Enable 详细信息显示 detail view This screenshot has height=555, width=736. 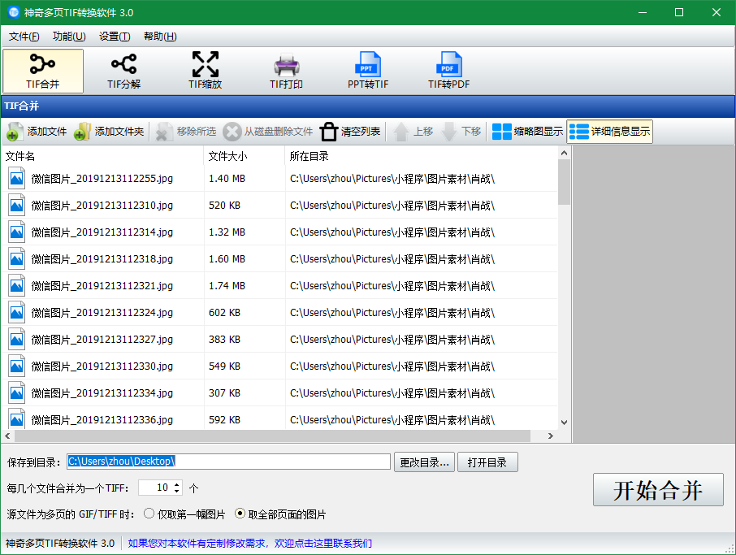click(609, 132)
